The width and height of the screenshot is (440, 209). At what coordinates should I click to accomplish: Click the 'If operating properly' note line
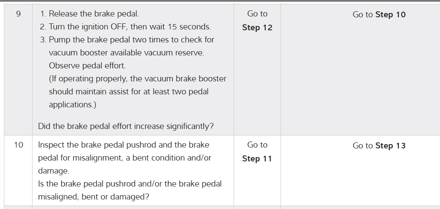tap(137, 79)
